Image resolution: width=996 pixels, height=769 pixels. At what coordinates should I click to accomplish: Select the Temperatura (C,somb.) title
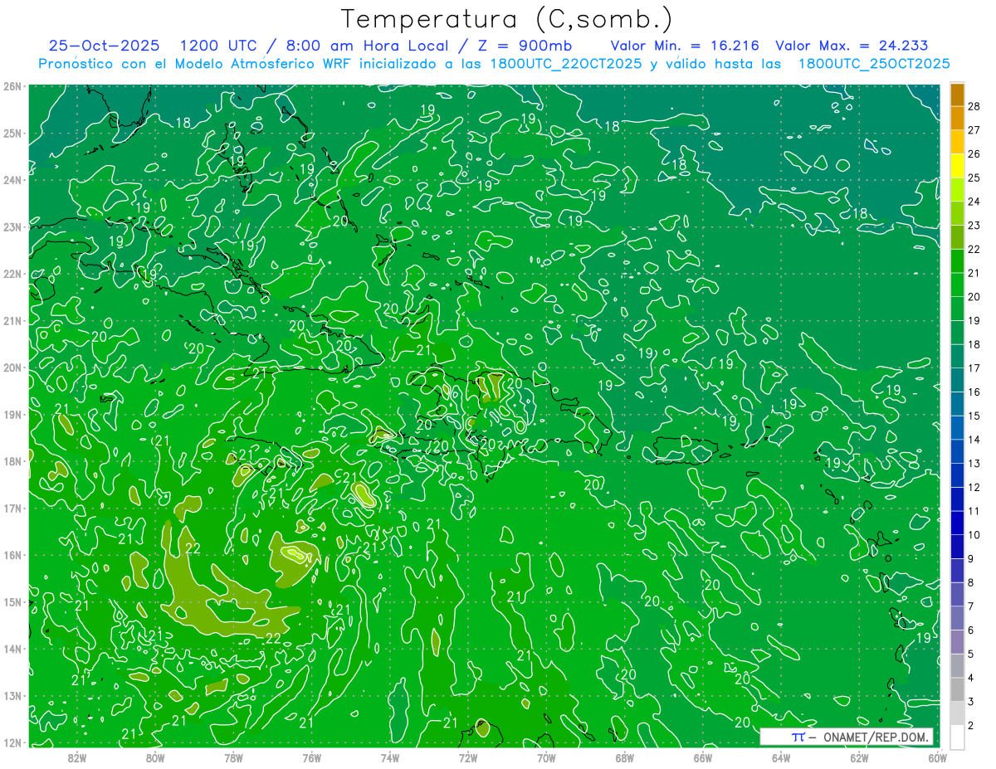[507, 18]
